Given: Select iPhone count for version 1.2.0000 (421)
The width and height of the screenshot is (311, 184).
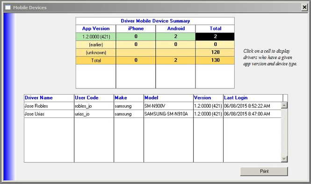Looking at the screenshot, I should [136, 37].
